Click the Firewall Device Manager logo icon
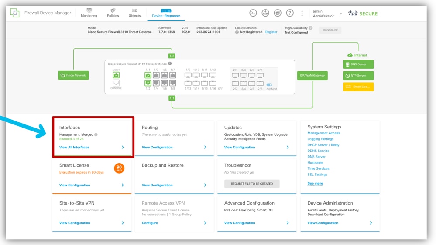Viewport: 436px width, 245px height. click(15, 13)
